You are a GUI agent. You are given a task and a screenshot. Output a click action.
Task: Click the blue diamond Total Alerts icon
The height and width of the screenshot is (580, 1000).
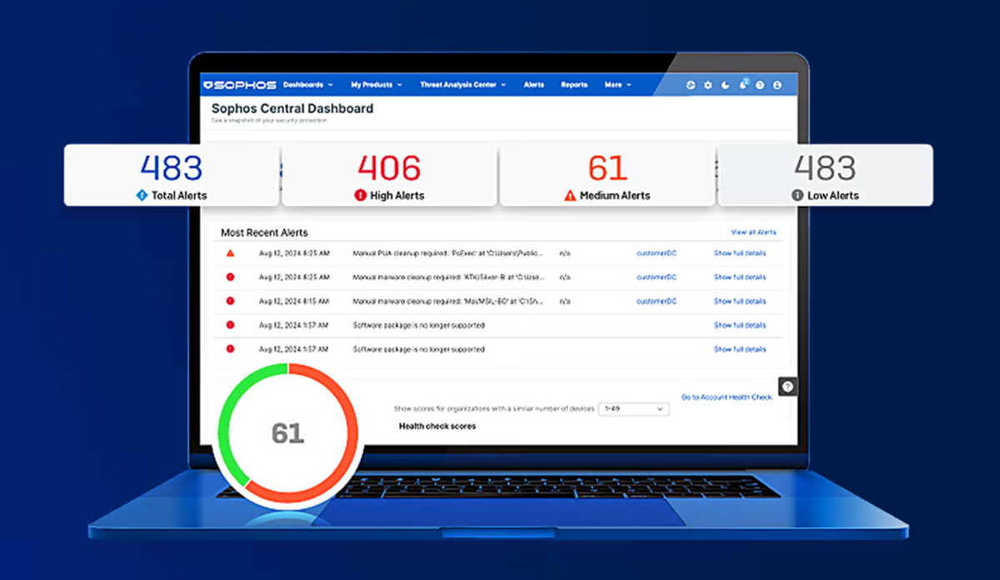141,196
